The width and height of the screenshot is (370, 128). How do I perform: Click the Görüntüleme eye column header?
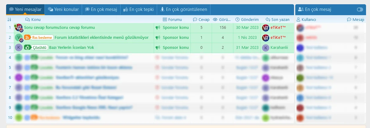(222, 19)
